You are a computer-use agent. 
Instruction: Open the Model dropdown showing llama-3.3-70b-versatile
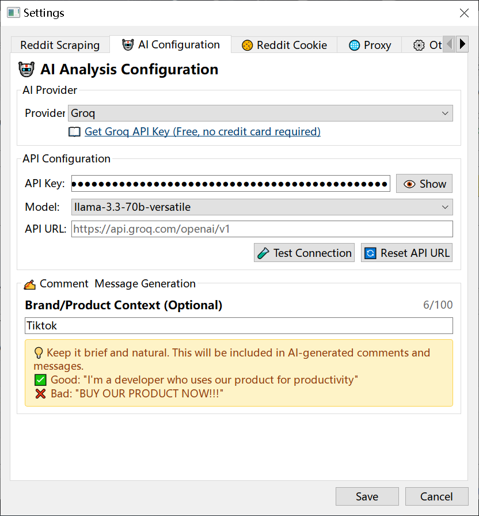pos(262,207)
